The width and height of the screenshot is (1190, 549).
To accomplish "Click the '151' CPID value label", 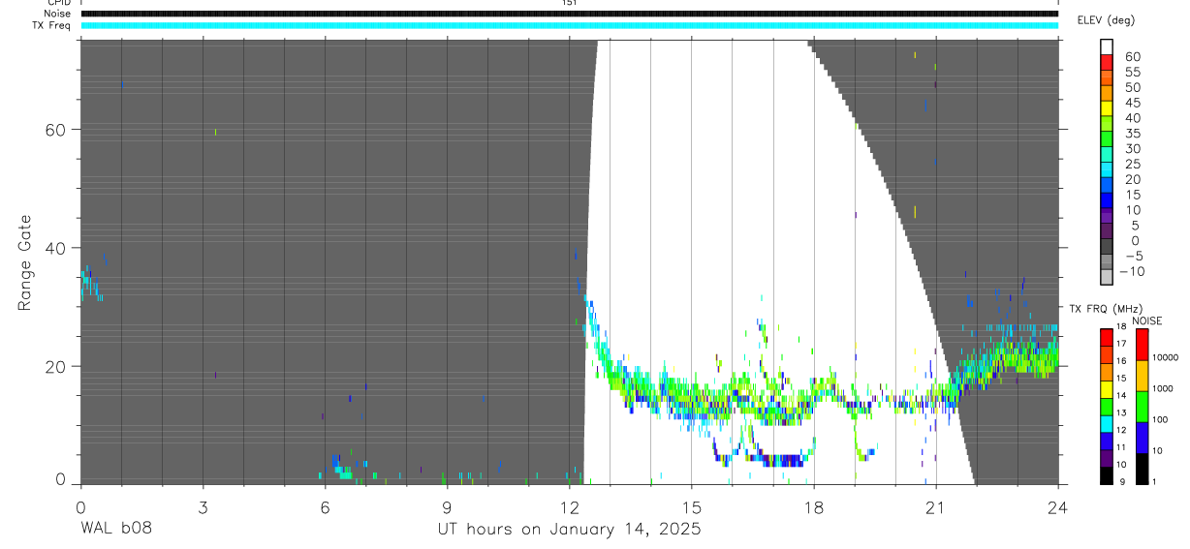I will [570, 3].
